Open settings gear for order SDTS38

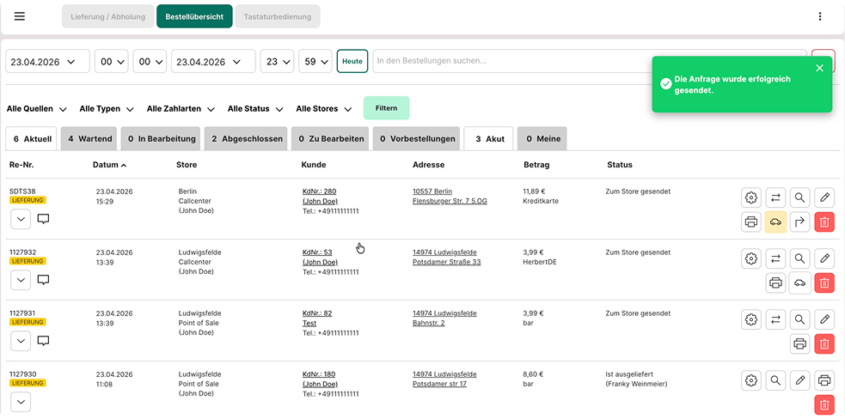(x=750, y=197)
